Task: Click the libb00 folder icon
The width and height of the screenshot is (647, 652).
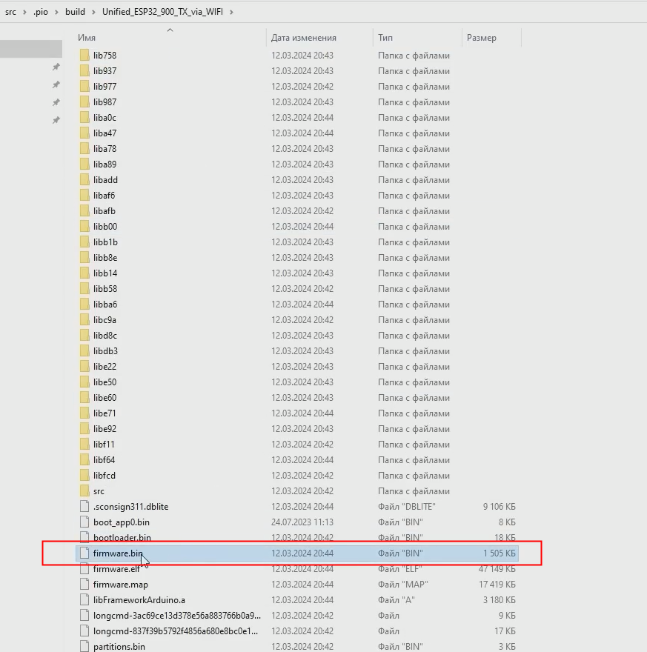Action: [x=84, y=227]
